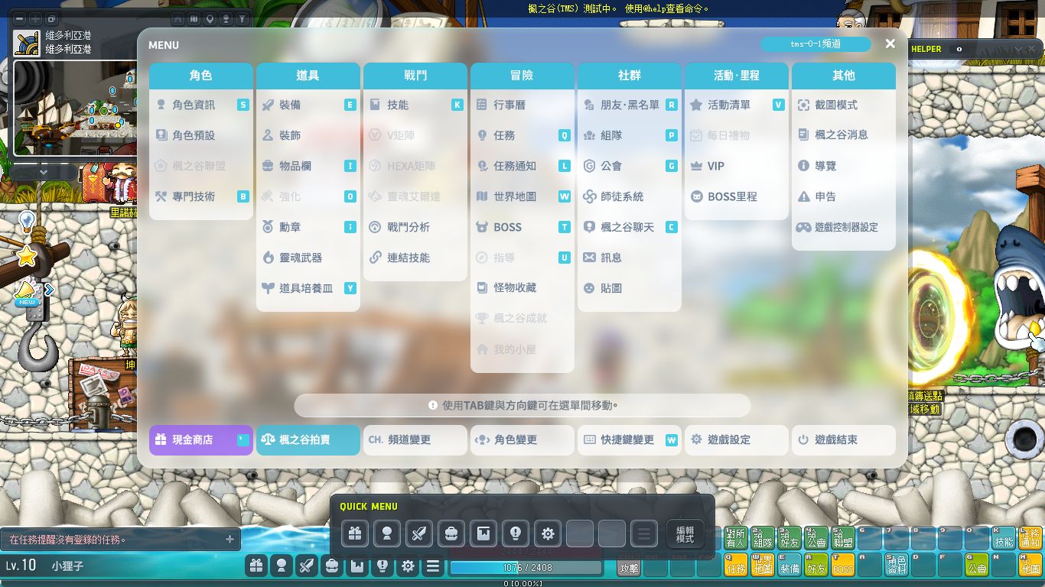
Task: Open 專門技術 menu entry
Action: click(201, 196)
